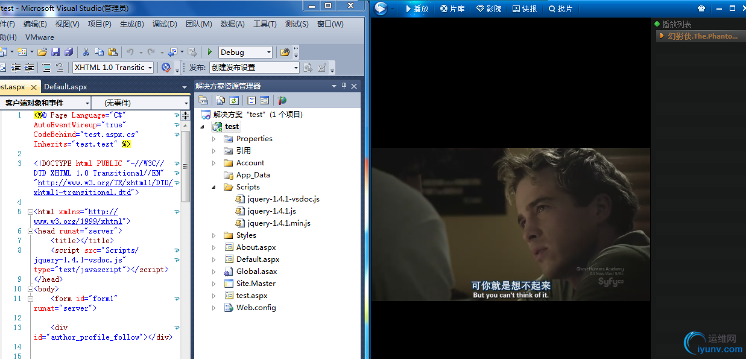746x359 pixels.
Task: Click the media player round logo icon
Action: 381,8
